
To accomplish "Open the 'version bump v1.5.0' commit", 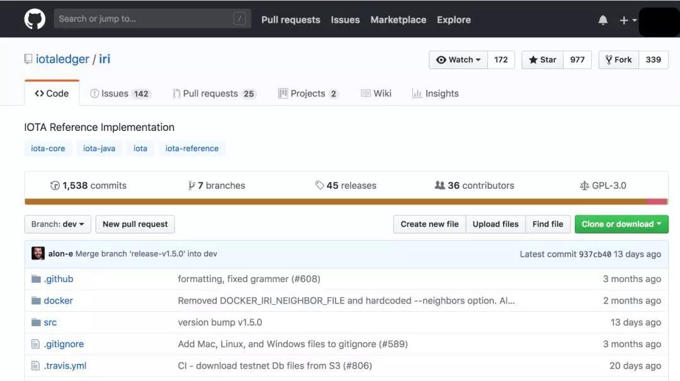I will click(x=220, y=322).
